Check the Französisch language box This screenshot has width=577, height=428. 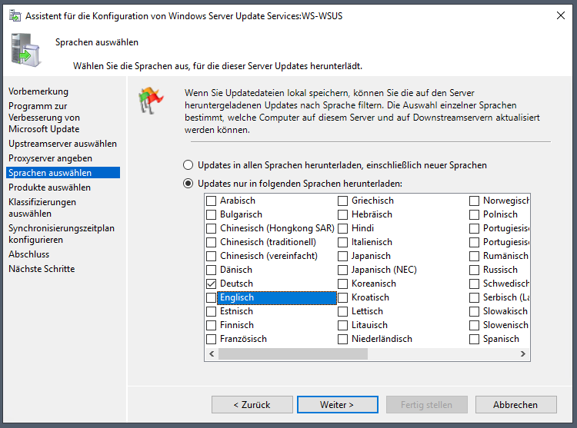coord(212,339)
